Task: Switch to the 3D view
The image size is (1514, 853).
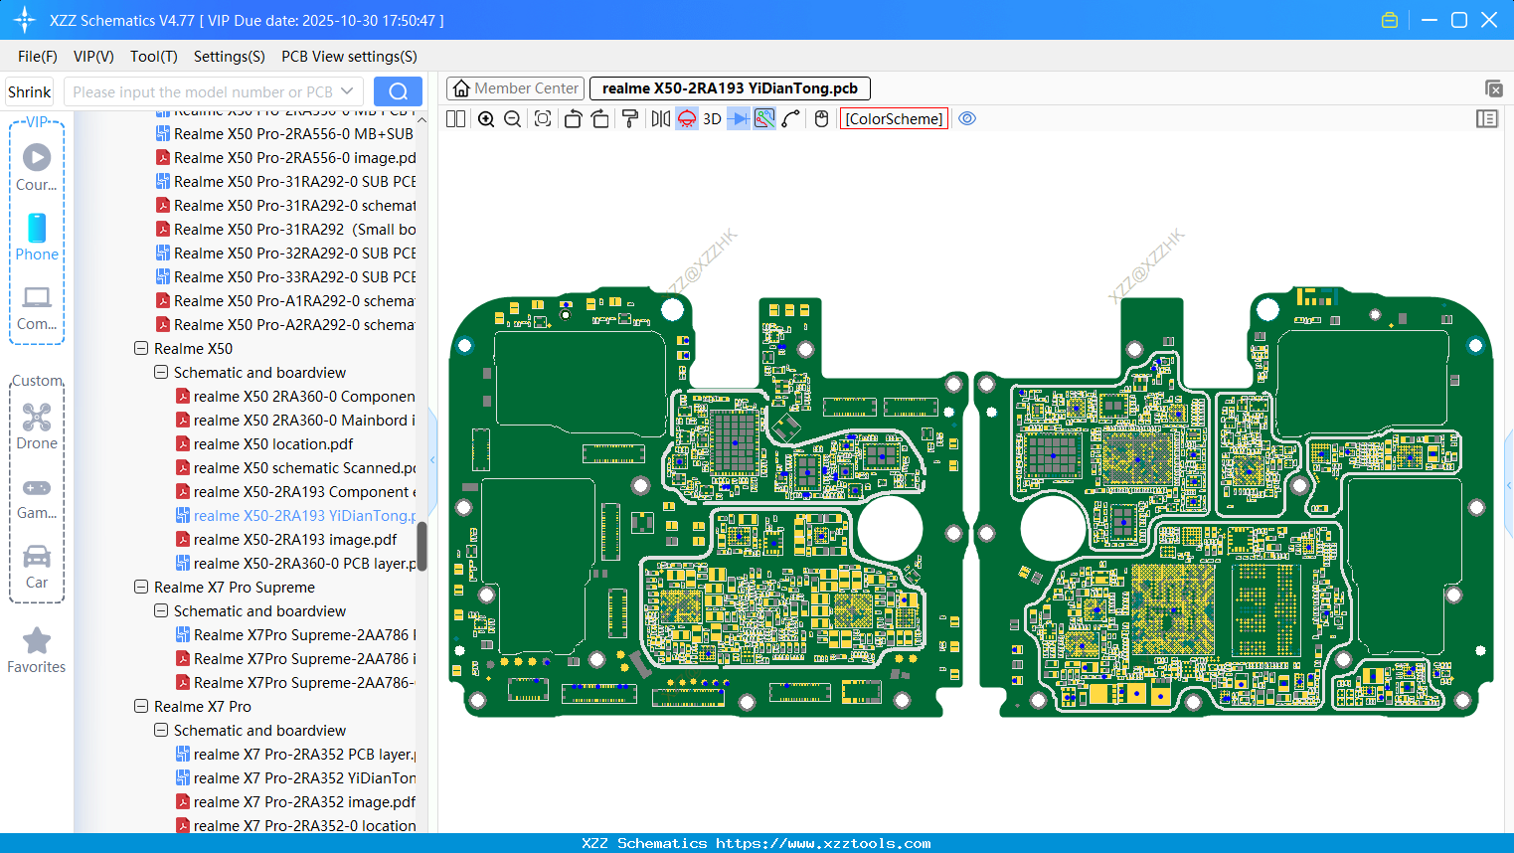Action: (x=712, y=119)
